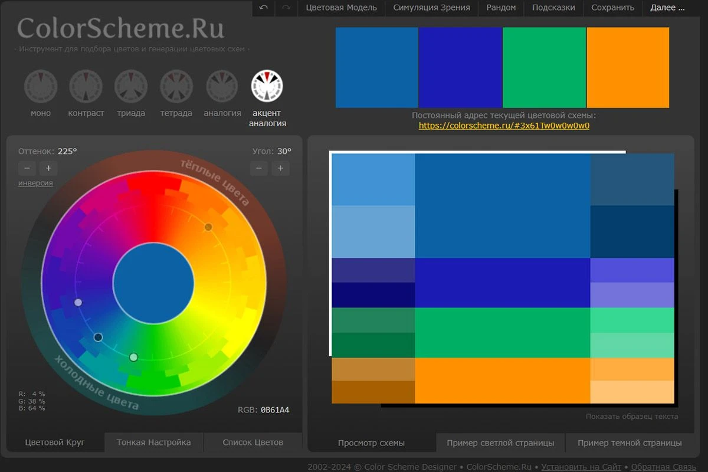Viewport: 708px width, 472px height.
Task: Select the Просмотр схемы tab
Action: 372,442
